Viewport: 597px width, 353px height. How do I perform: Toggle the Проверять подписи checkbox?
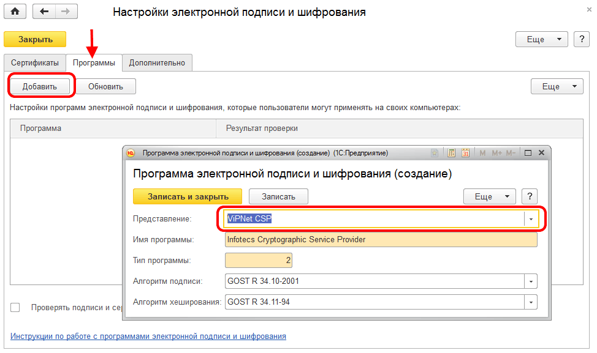[15, 307]
